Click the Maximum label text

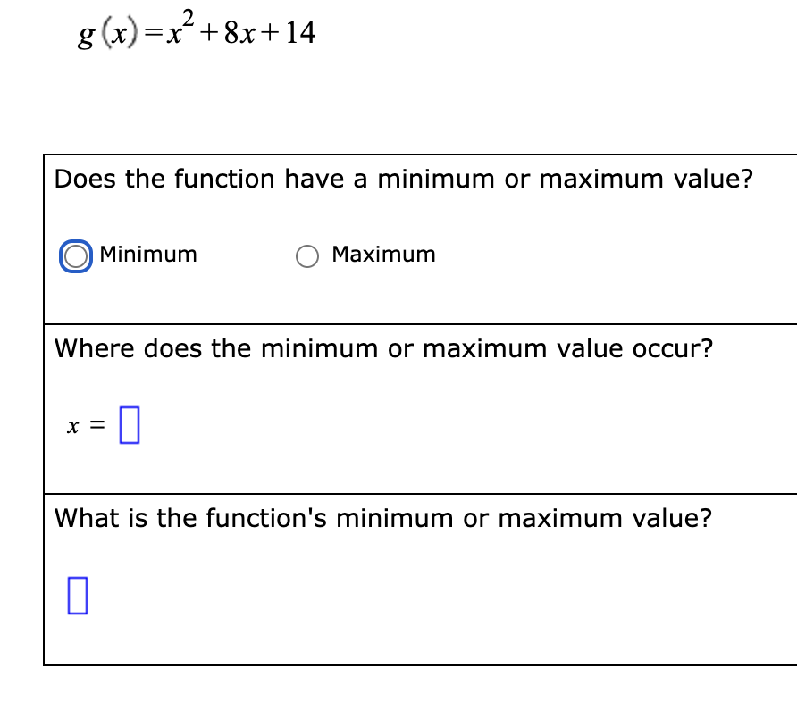click(x=383, y=255)
